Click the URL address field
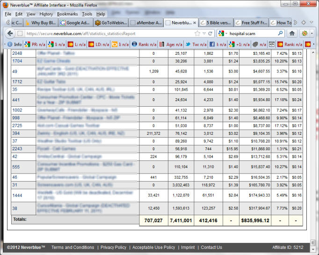Screen dimensions: 319x255 click(x=110, y=34)
